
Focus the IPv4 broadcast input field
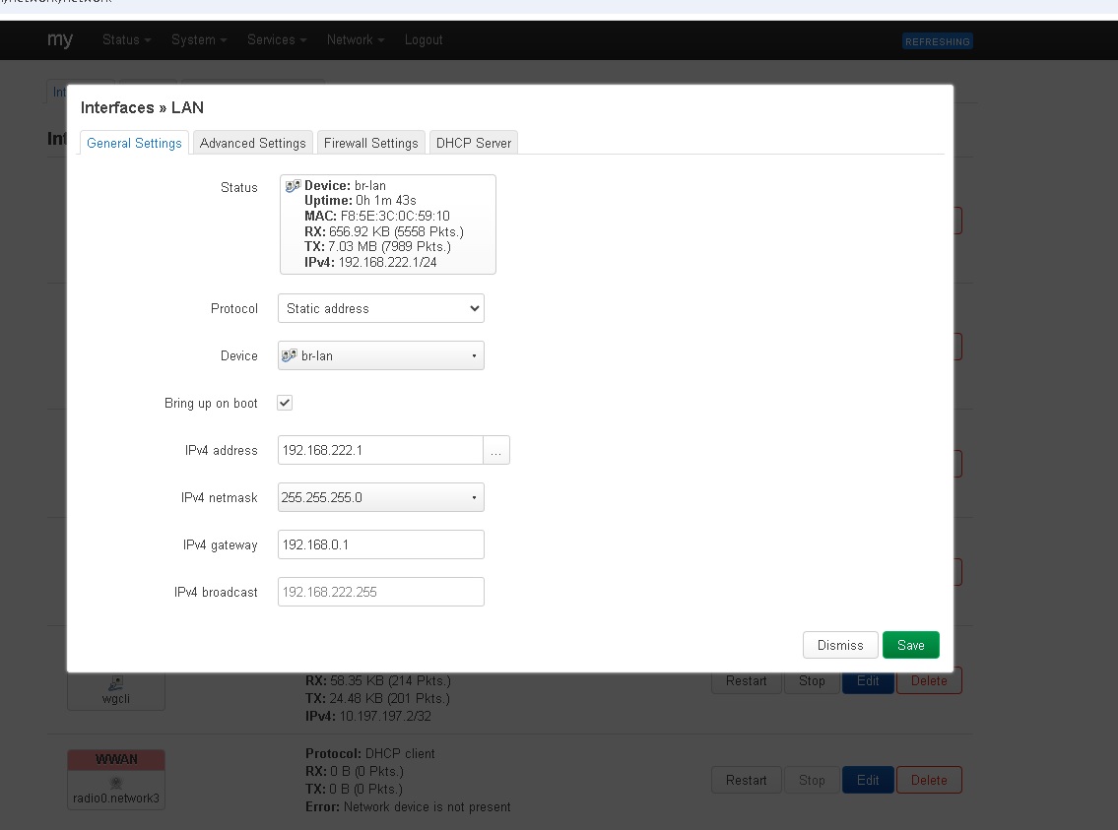[x=381, y=592]
